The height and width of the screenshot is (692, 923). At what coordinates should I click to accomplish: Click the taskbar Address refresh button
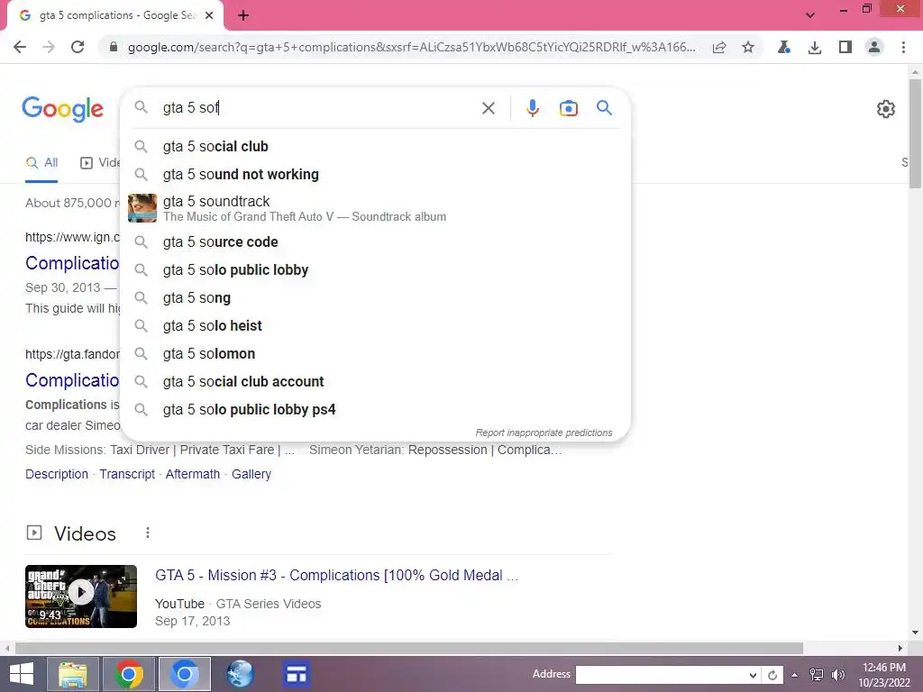772,675
